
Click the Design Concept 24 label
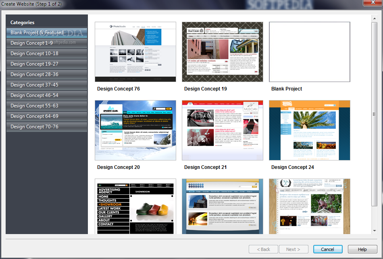[293, 167]
